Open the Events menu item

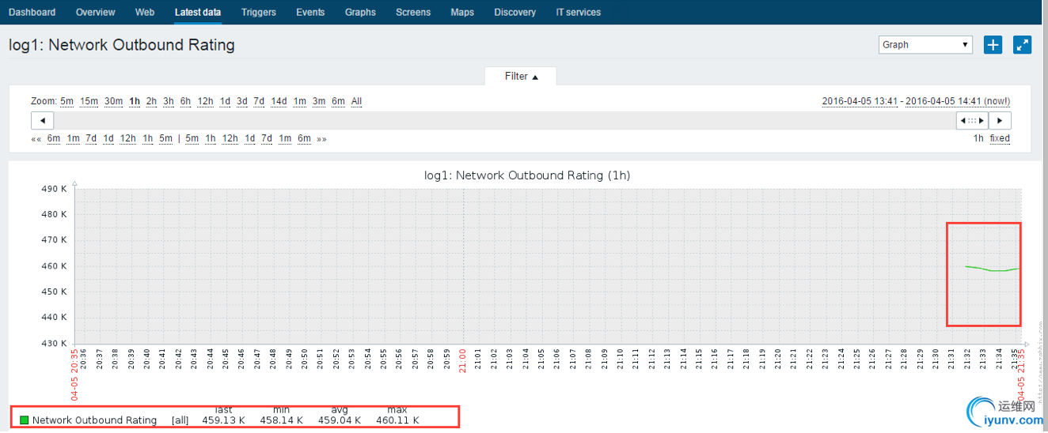(x=310, y=12)
